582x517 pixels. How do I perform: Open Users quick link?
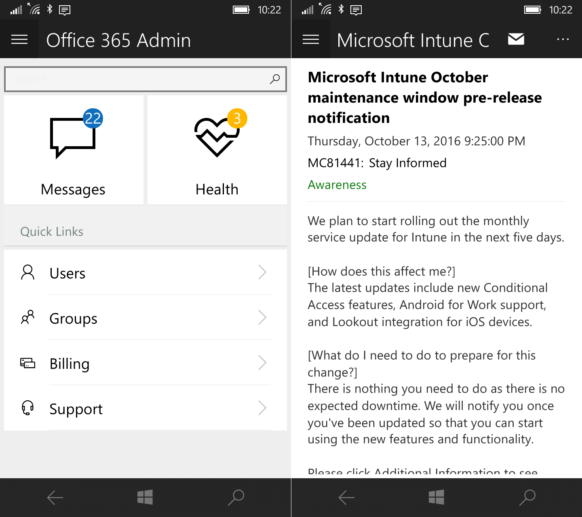(145, 272)
